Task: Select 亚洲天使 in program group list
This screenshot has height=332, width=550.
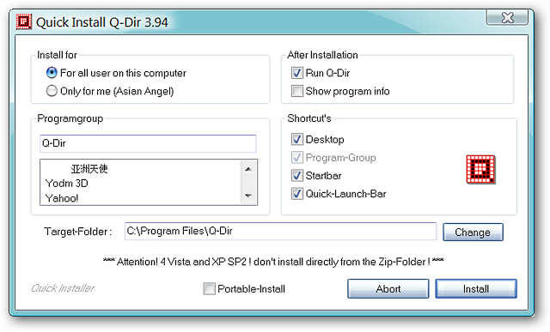Action: pos(89,169)
